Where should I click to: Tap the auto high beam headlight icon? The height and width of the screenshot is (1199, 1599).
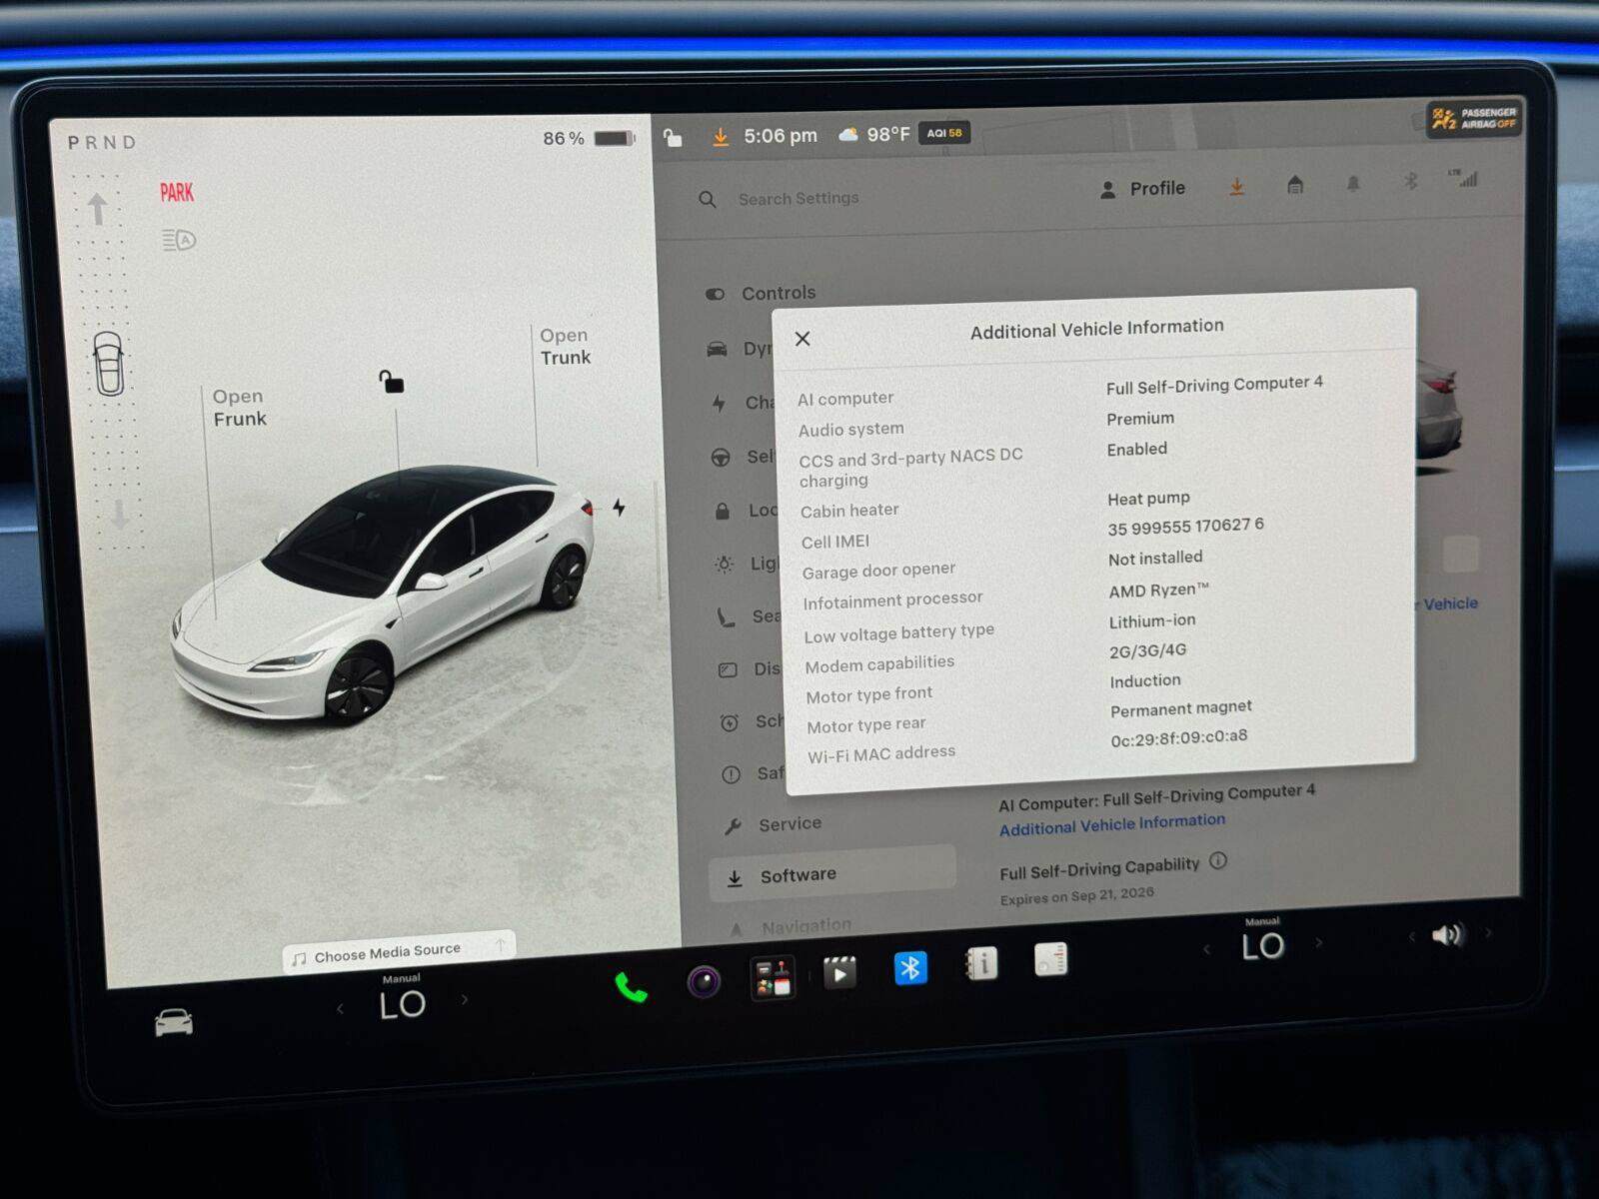[179, 240]
